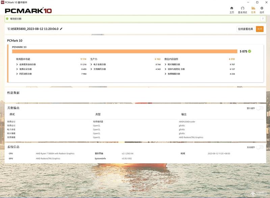Screen dimensions: 270x198
Task: Open the 选项 options gear icon
Action: pyautogui.click(x=262, y=8)
